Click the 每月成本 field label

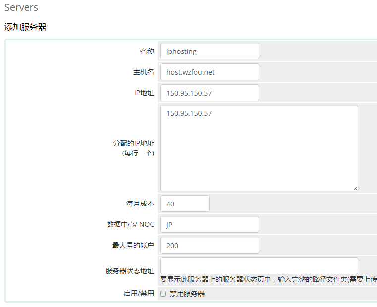coord(140,204)
